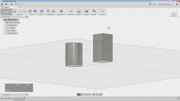This screenshot has height=101, width=180.
Task: Open the Viewports layout dropdown
Action: [101, 95]
